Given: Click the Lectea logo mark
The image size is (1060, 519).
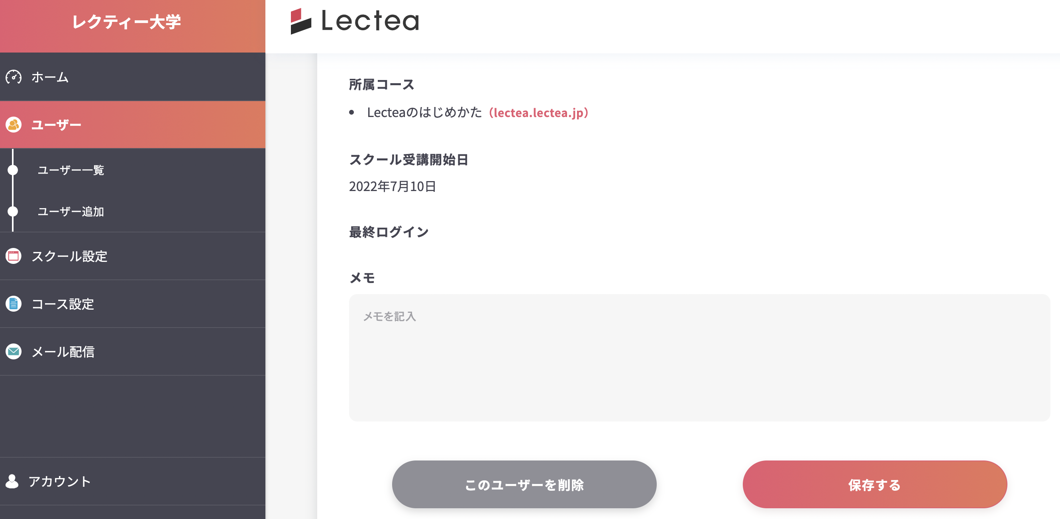Looking at the screenshot, I should pyautogui.click(x=301, y=21).
